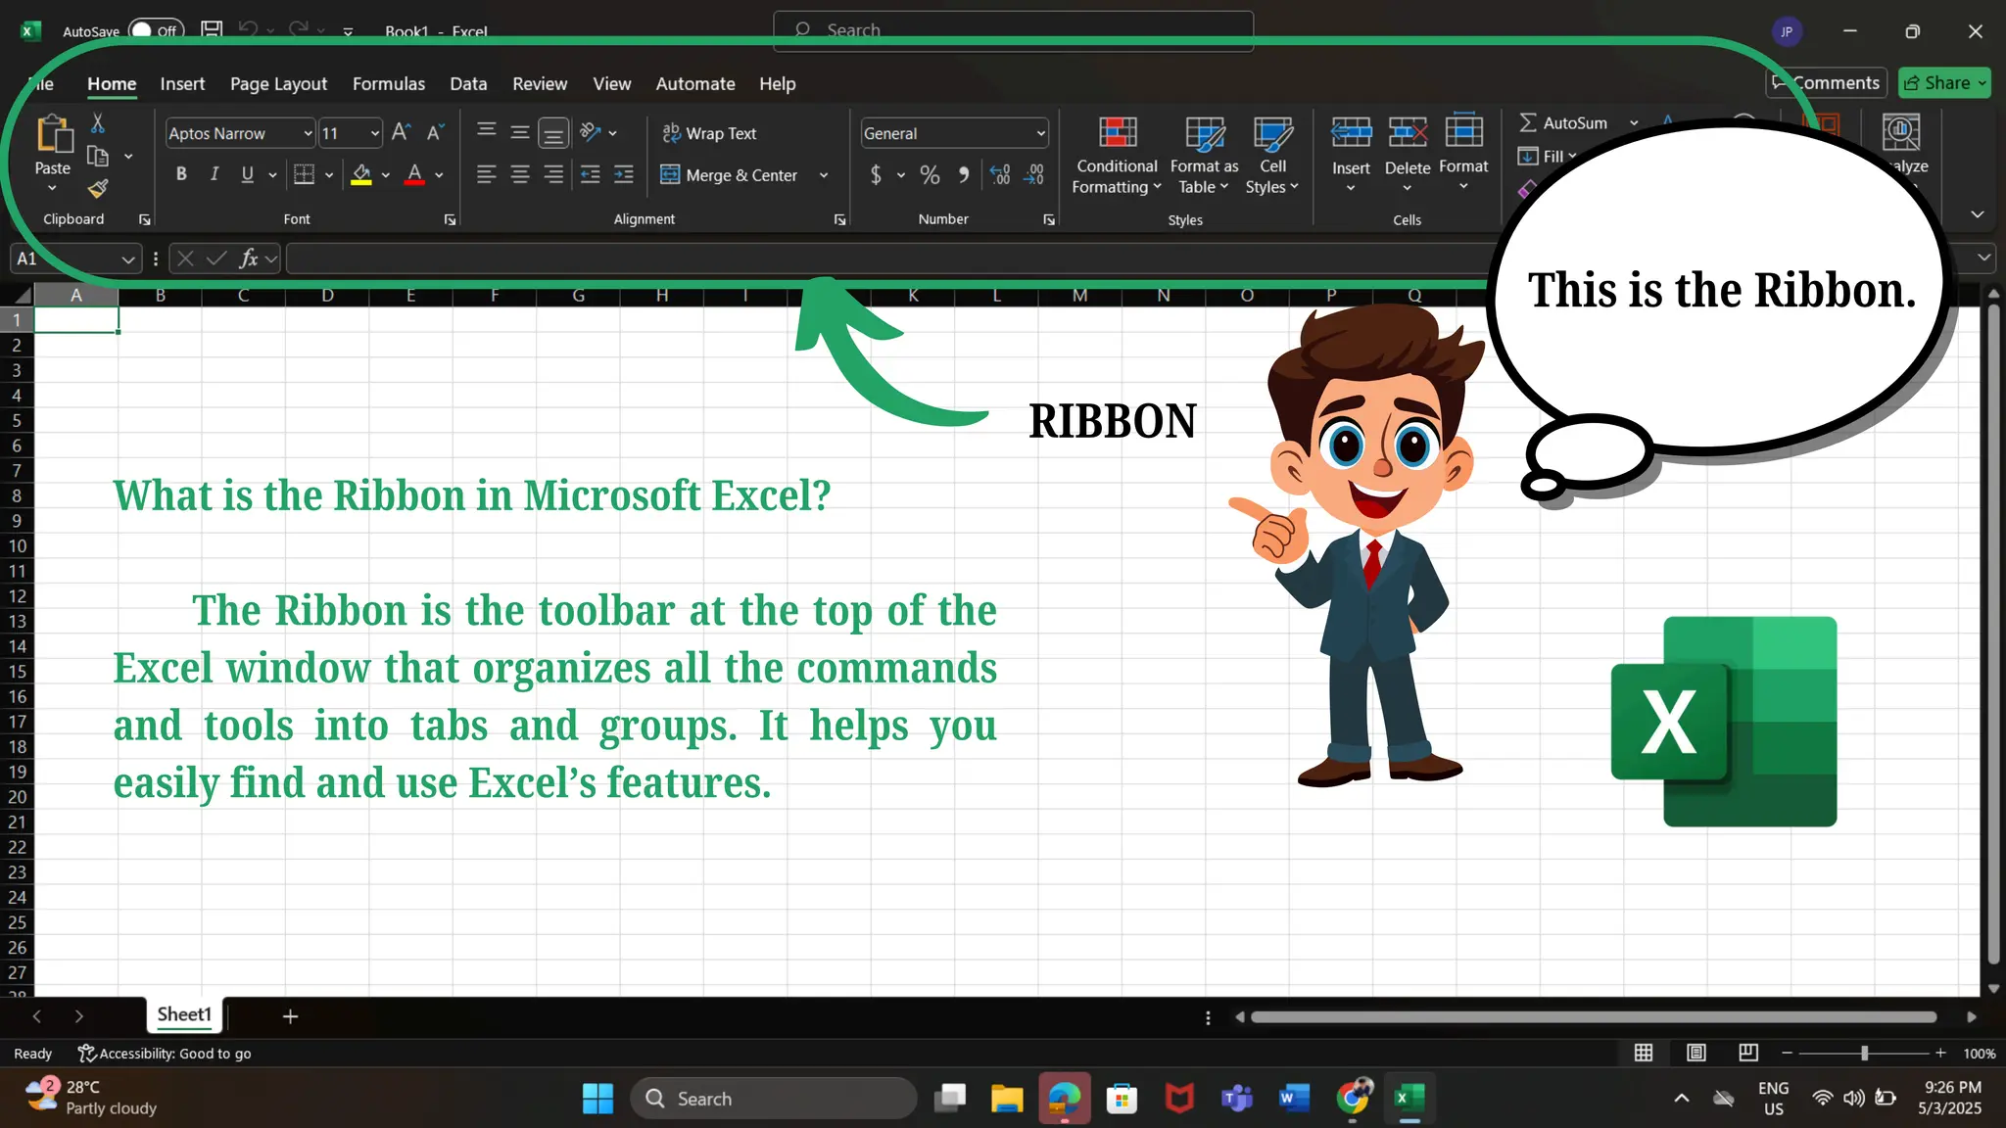The height and width of the screenshot is (1128, 2006).
Task: Click the Middle Align icon
Action: 520,132
